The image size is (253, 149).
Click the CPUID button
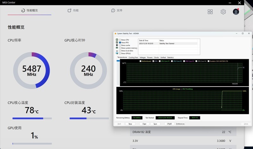coord(169,124)
